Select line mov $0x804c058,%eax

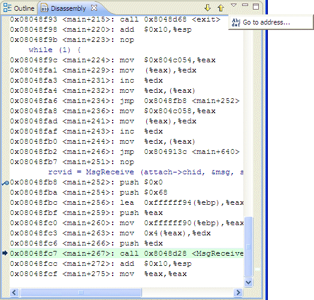click(113, 111)
